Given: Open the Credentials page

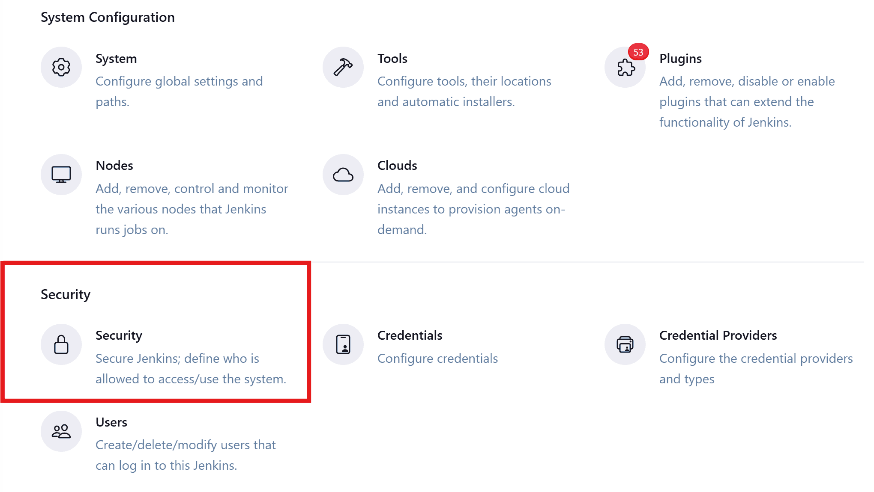Looking at the screenshot, I should pos(410,335).
